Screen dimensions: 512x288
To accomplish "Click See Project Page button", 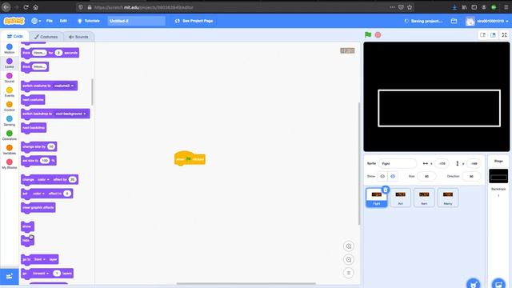I will click(194, 21).
